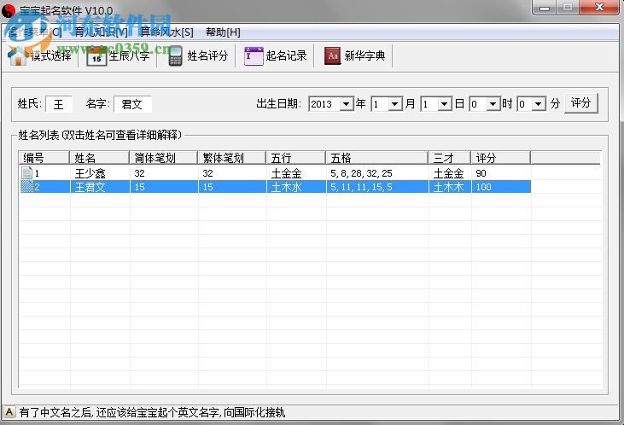Image resolution: width=624 pixels, height=425 pixels.
Task: Click the 姓氏 input field with 王
Action: (59, 104)
